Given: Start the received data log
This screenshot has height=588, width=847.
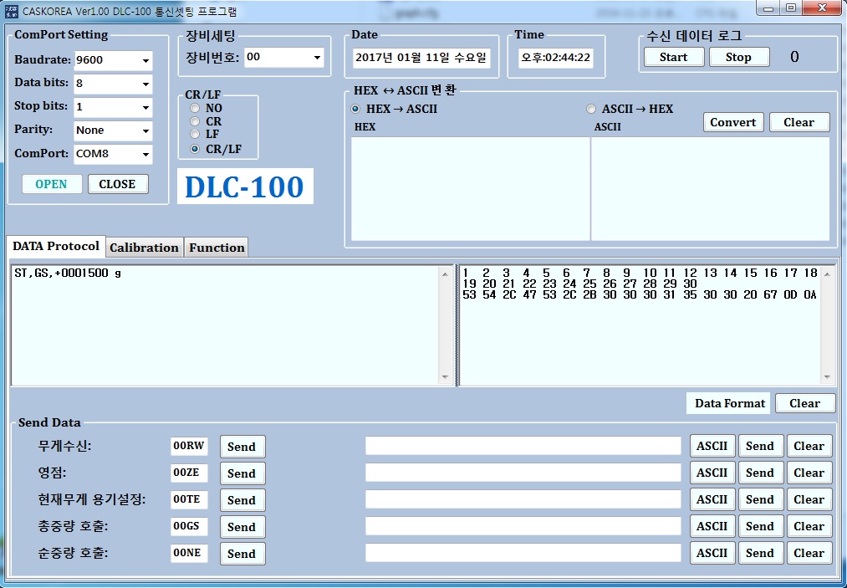Looking at the screenshot, I should (674, 57).
